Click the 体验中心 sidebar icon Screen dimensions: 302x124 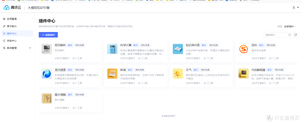tap(4, 41)
